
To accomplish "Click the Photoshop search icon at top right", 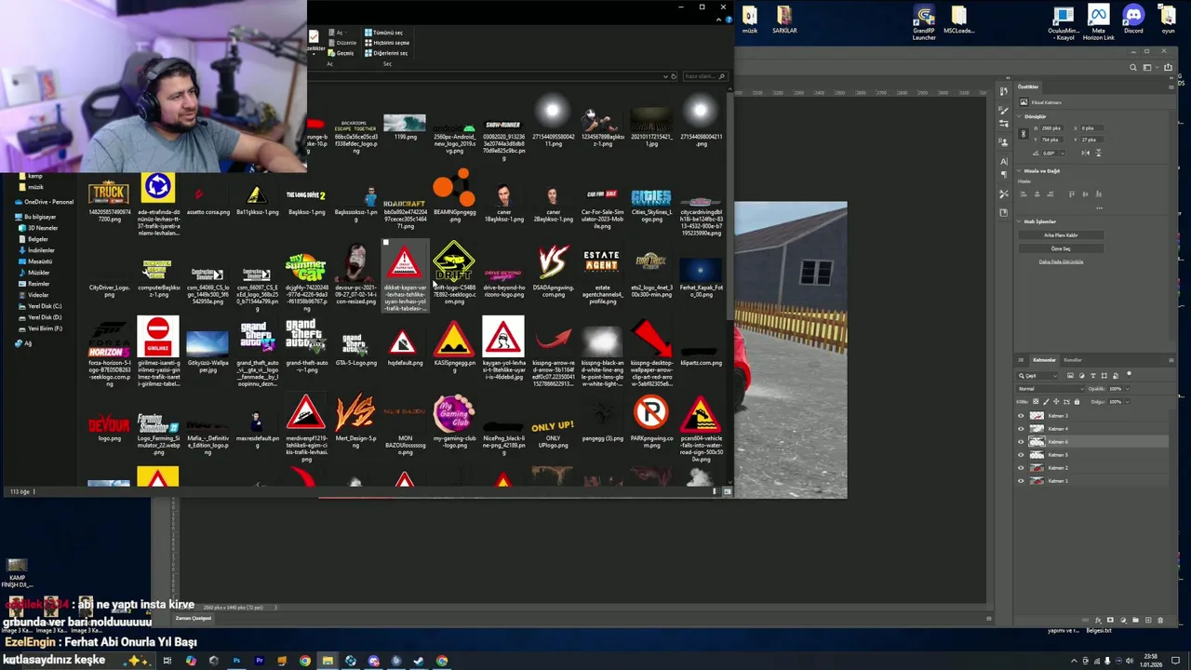I will (1133, 68).
